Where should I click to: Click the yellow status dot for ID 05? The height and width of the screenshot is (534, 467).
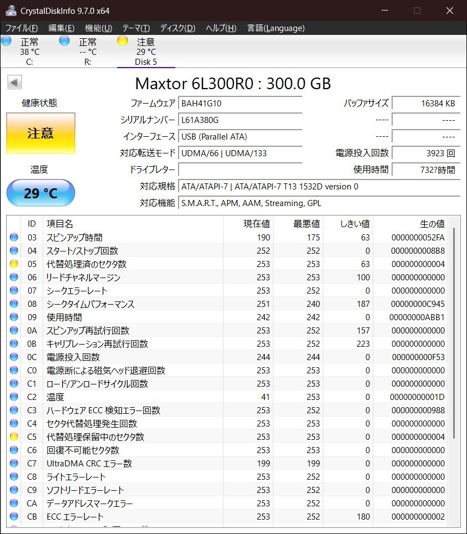[x=14, y=264]
